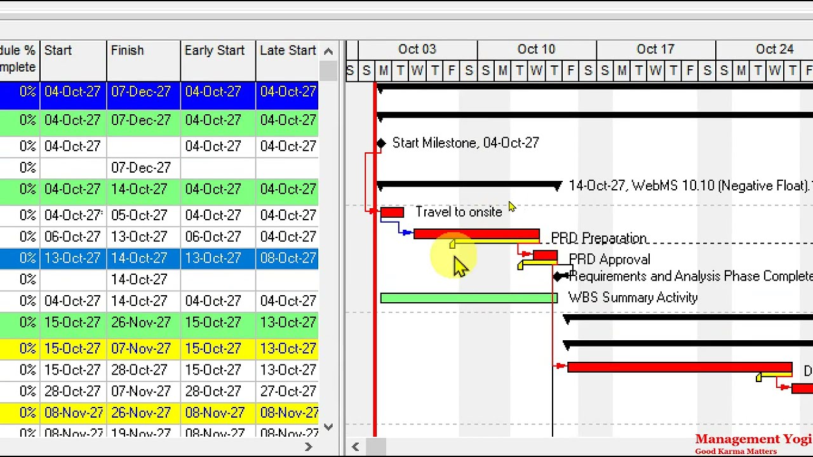
Task: Click the Oct 03 week header
Action: pyautogui.click(x=417, y=50)
